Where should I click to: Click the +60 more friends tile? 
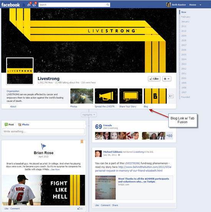coord(169,135)
